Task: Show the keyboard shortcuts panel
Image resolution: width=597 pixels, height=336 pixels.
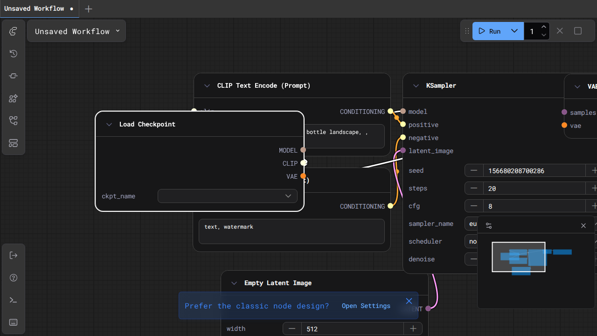Action: point(14,322)
